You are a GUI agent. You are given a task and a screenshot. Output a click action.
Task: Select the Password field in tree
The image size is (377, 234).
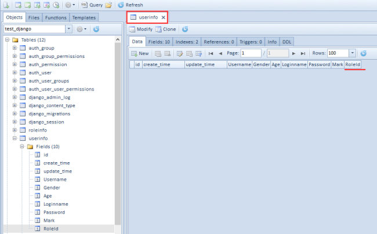[54, 212]
